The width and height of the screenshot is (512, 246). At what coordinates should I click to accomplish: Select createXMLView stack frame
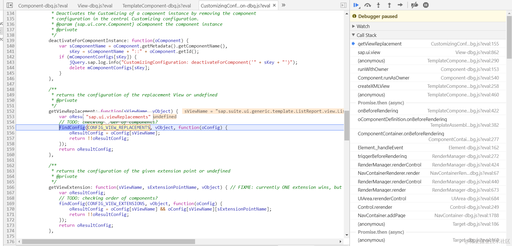(428, 86)
